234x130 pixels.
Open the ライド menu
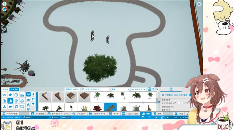click(114, 114)
